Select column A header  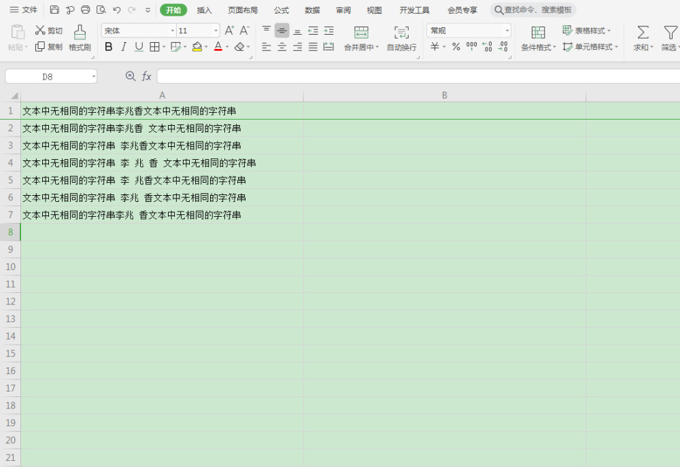click(163, 95)
